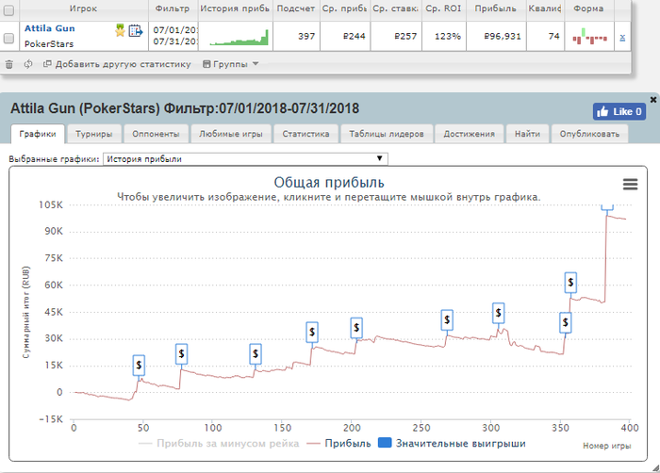Click the big win marker near game 270
Image resolution: width=660 pixels, height=473 pixels.
[x=447, y=320]
